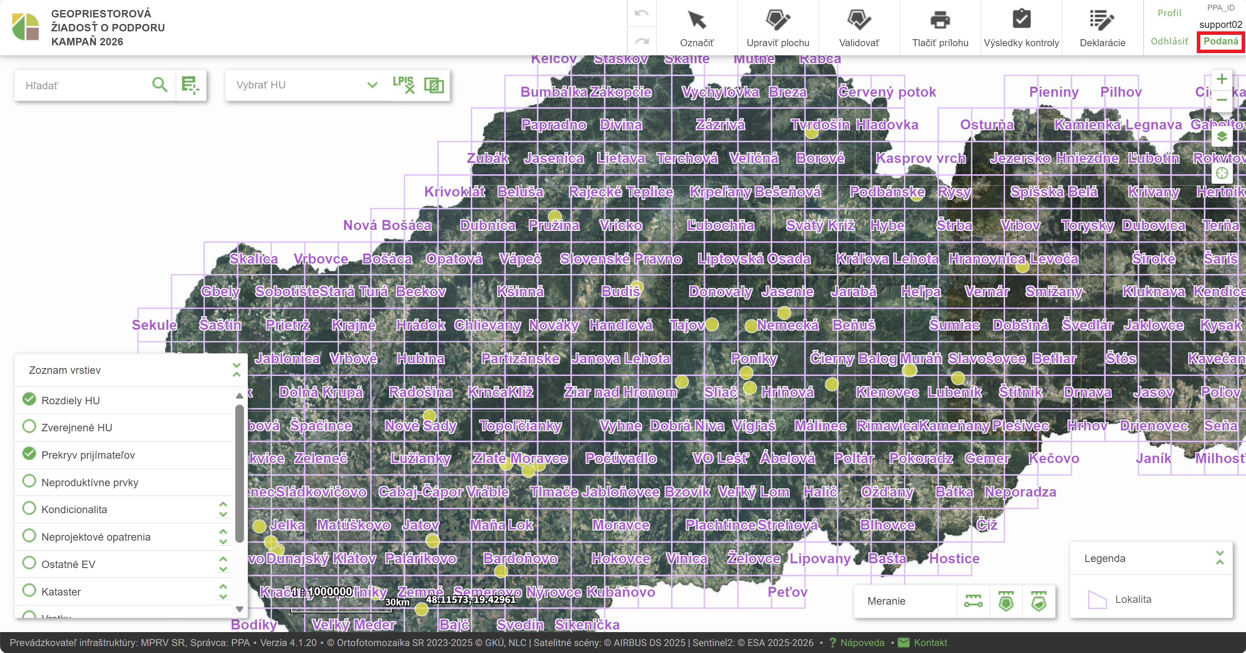Enable the Neproduktívne prvky layer

click(30, 481)
